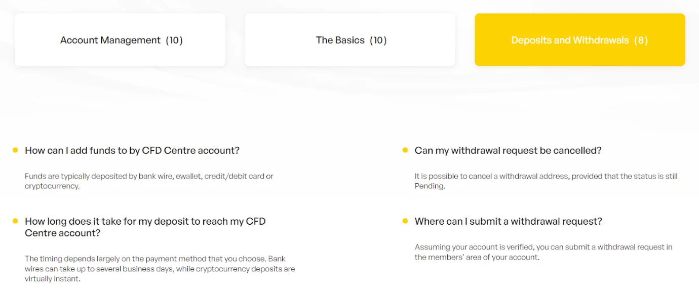Expand "How can I add funds" question

click(x=132, y=151)
